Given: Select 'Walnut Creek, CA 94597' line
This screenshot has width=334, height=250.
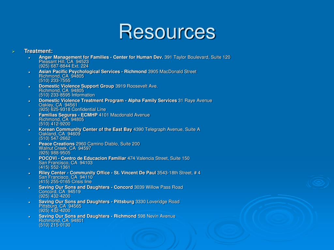Looking at the screenshot, I should pos(65,148).
